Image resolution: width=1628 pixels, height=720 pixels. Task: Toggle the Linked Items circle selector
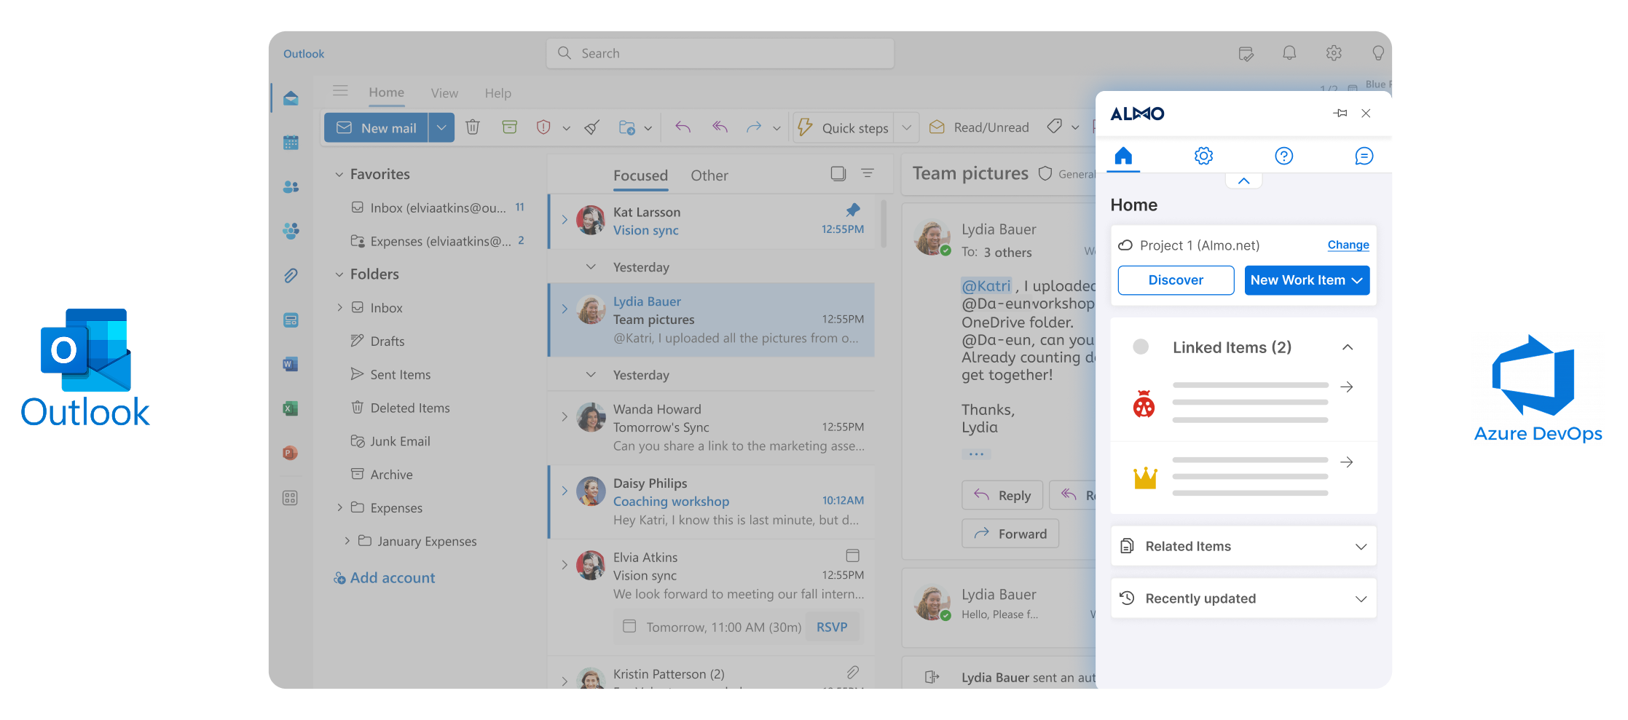(1141, 347)
